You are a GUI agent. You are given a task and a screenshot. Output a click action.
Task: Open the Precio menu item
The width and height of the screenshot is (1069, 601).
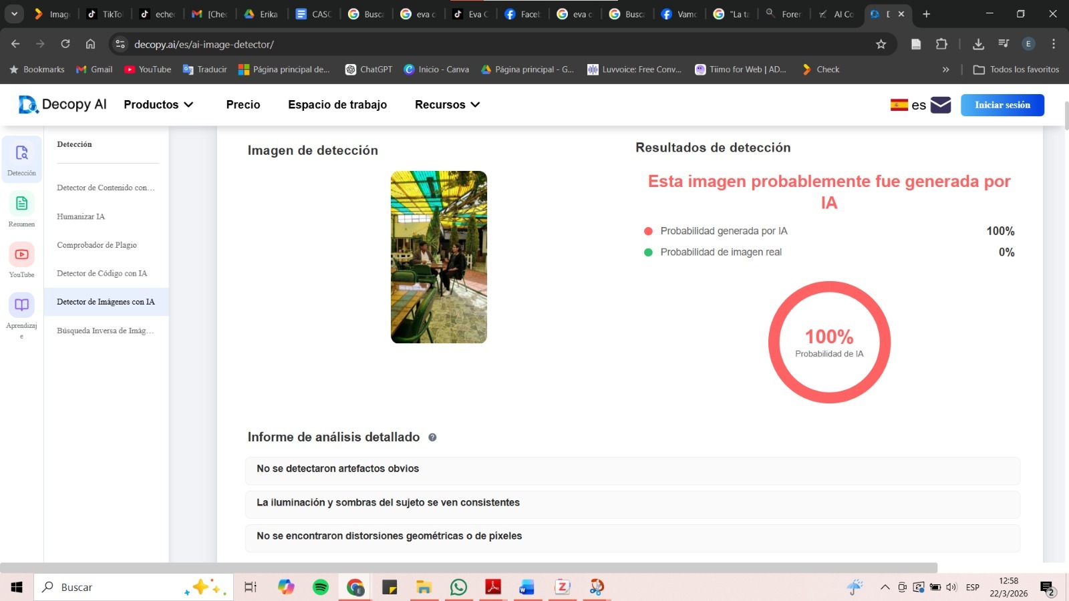coord(243,105)
